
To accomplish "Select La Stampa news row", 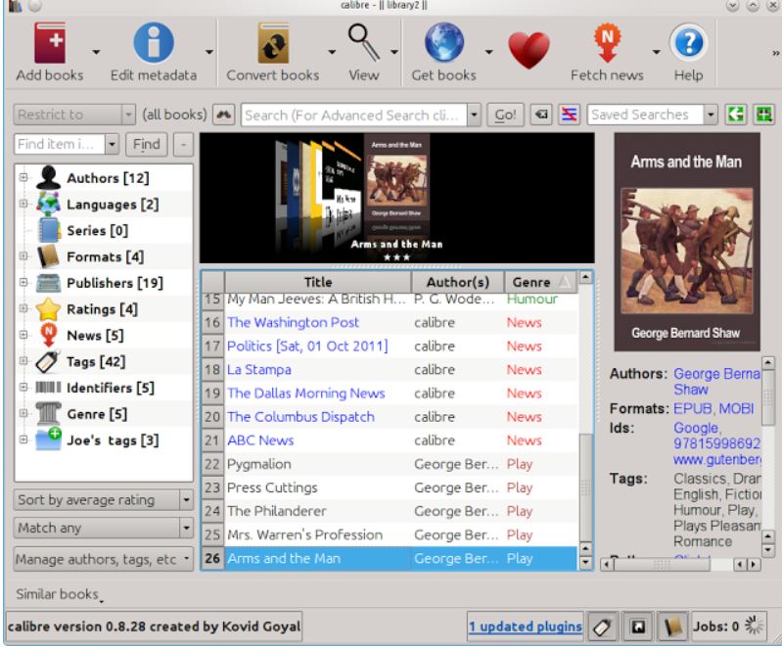I will [x=390, y=370].
